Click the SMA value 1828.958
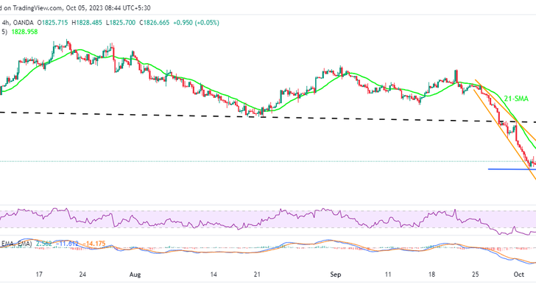 [24, 32]
